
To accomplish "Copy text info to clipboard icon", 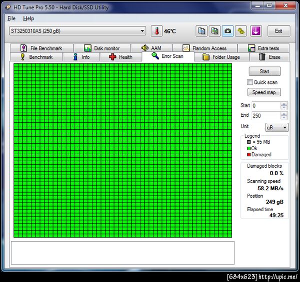I will click(201, 31).
